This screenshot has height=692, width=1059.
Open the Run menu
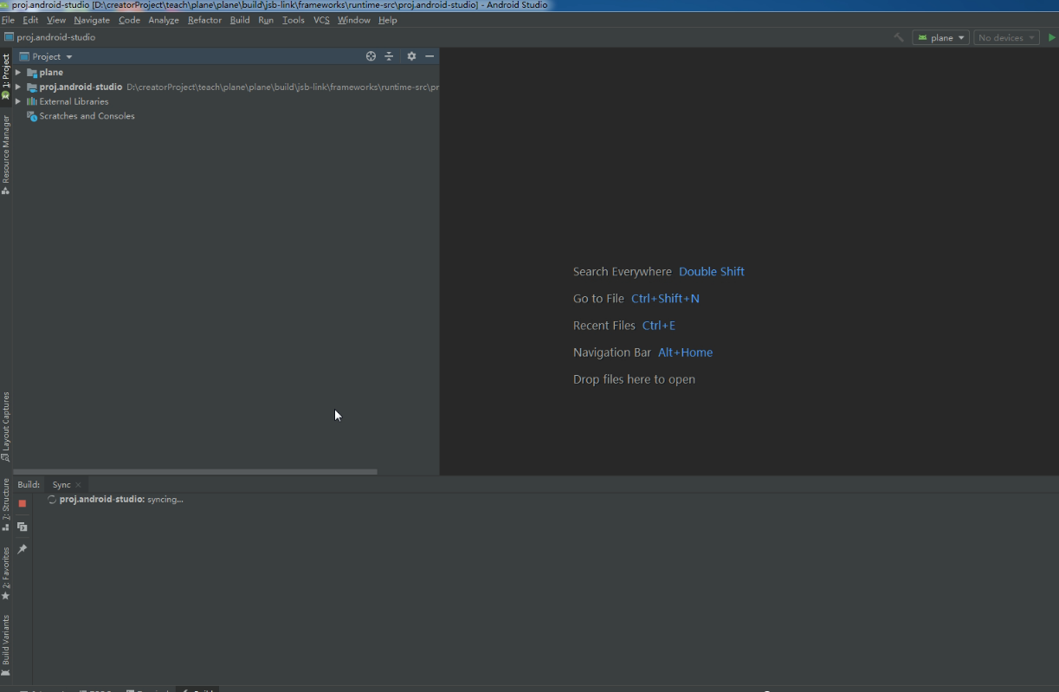tap(266, 20)
